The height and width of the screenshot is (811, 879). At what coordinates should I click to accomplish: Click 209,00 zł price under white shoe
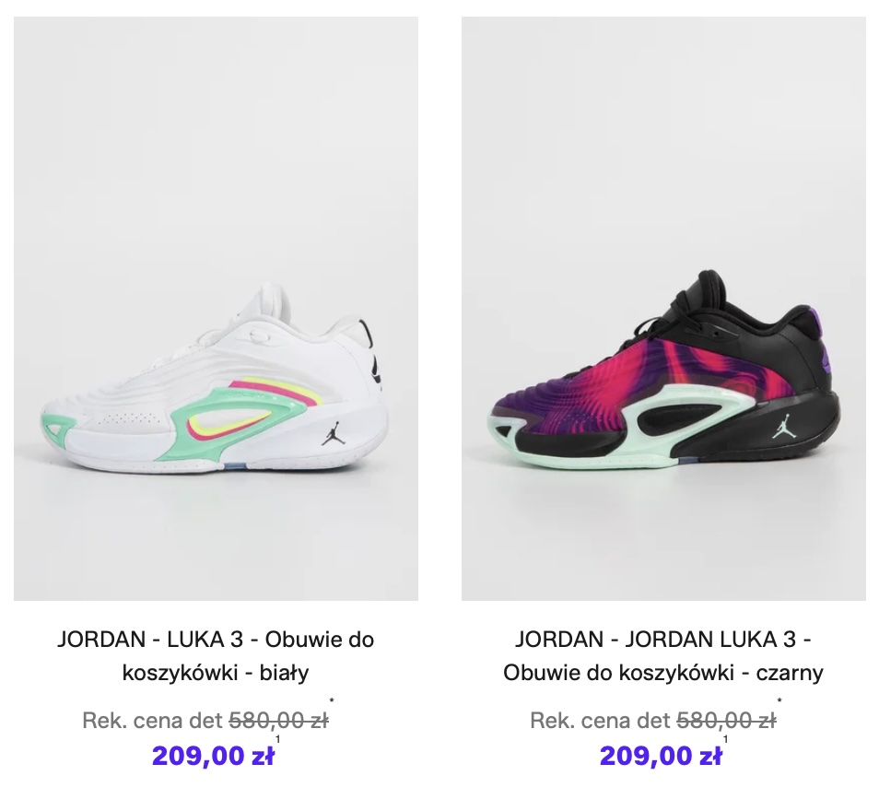point(213,756)
